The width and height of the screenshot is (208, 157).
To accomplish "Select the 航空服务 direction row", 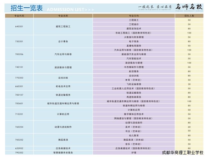I will point(134,71).
